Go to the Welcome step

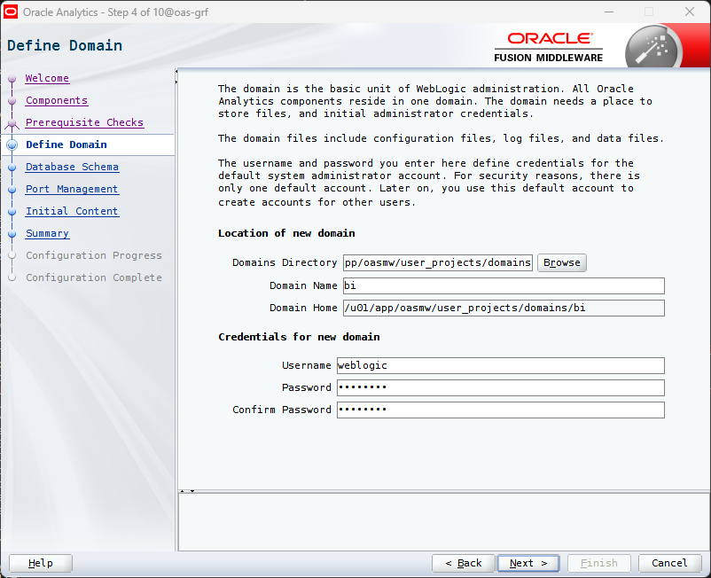(x=47, y=78)
